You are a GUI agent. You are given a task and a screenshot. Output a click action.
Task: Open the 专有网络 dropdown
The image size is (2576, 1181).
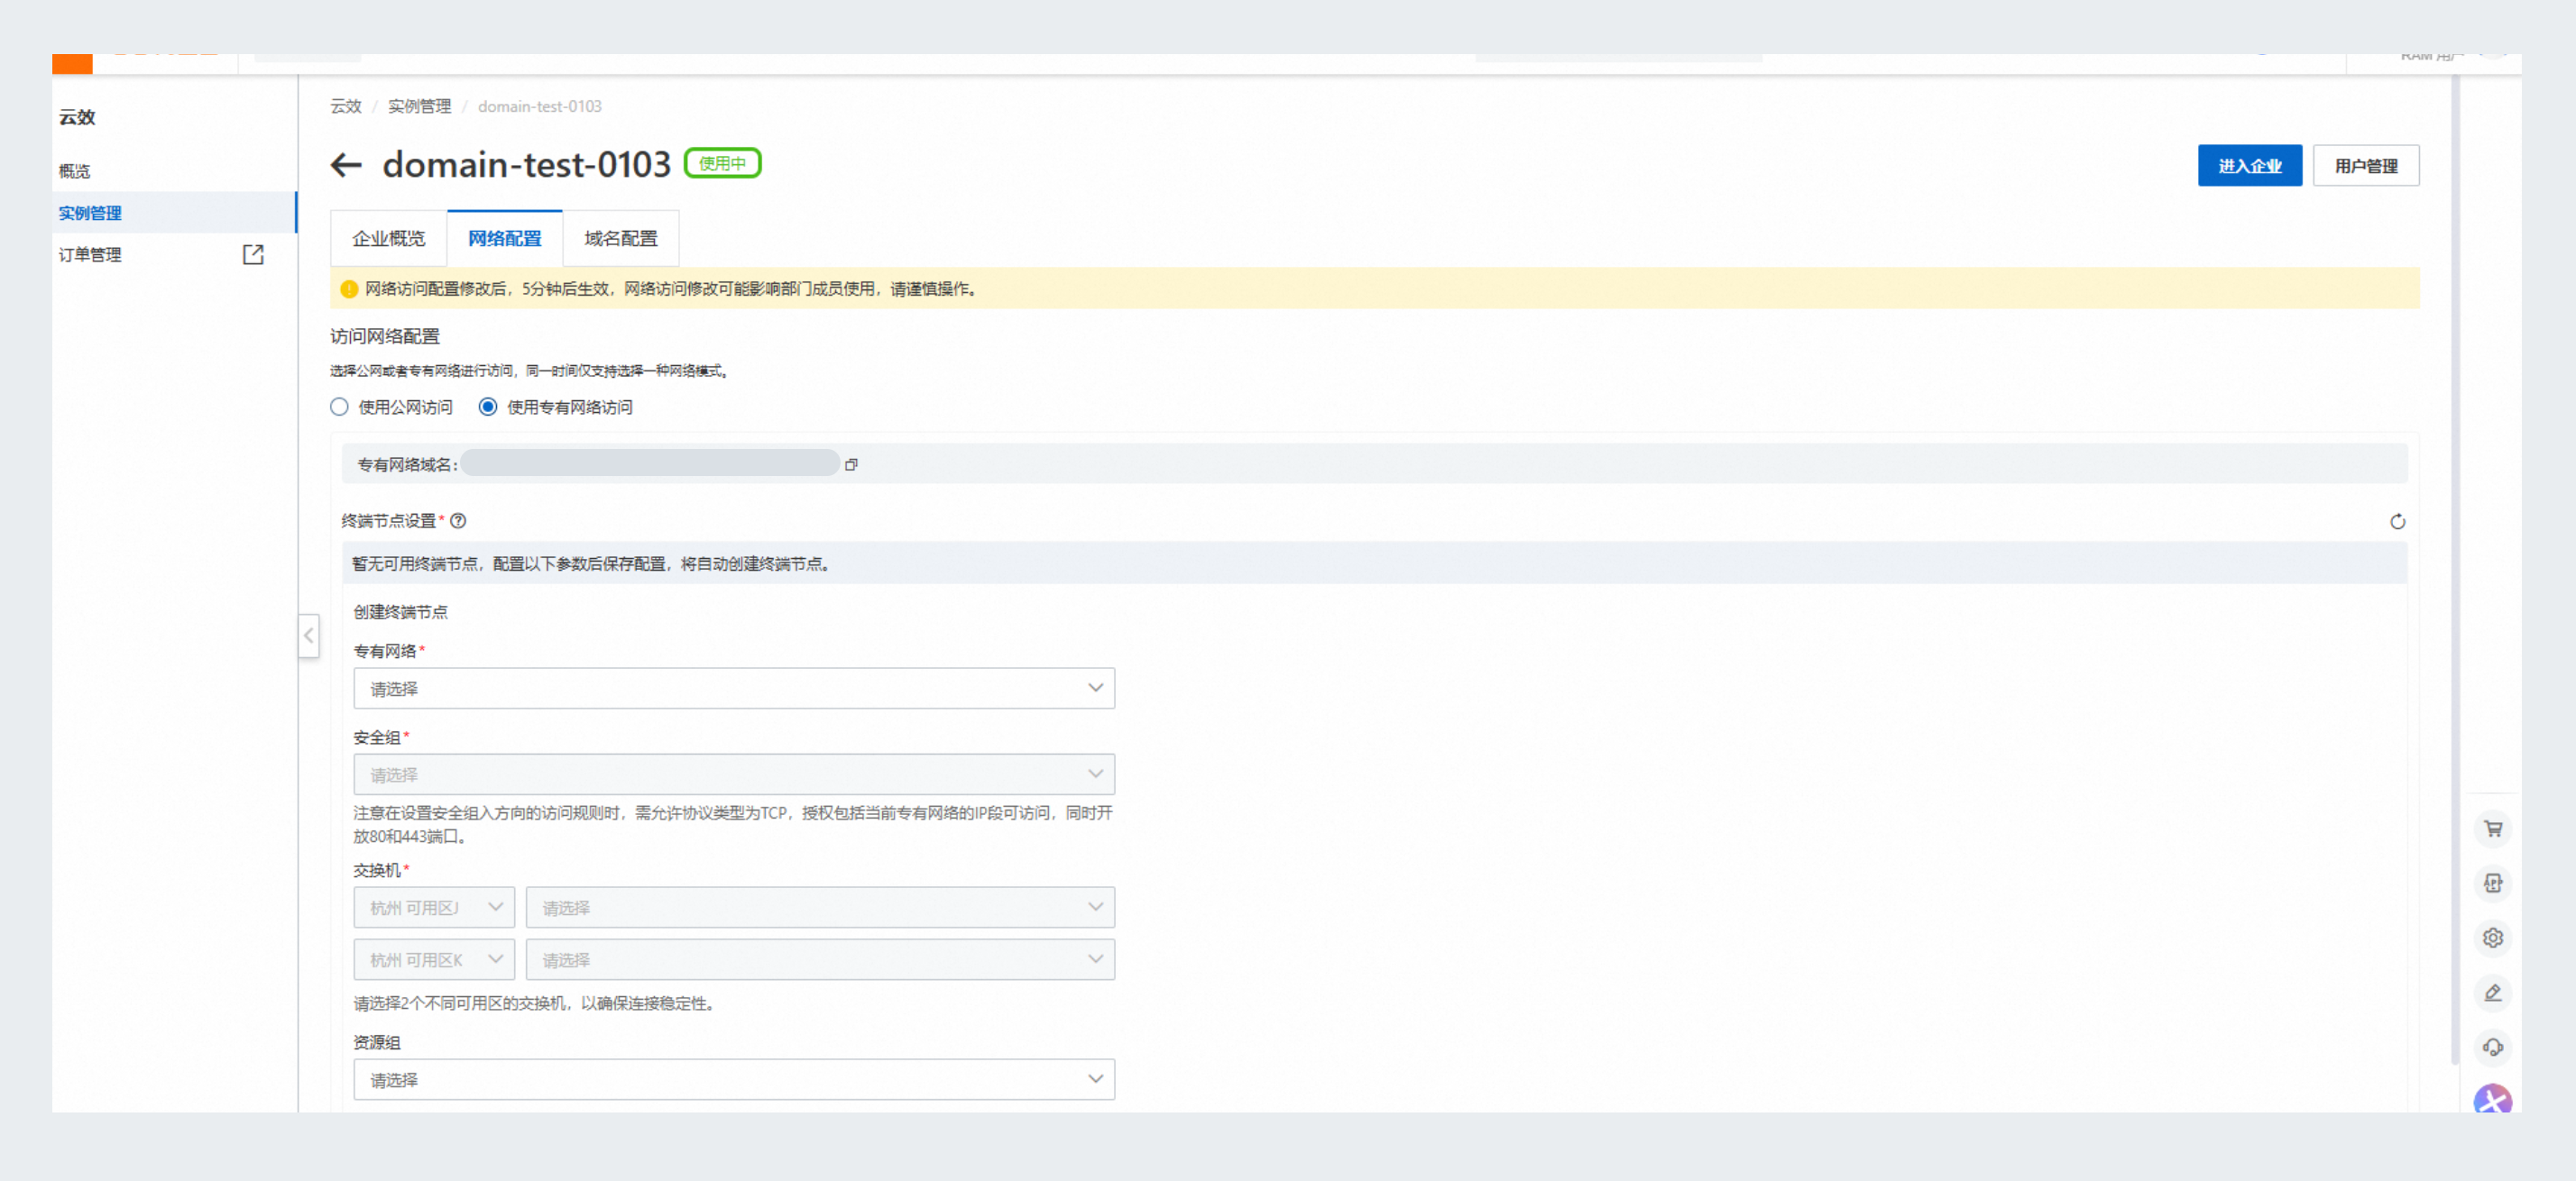pyautogui.click(x=734, y=689)
